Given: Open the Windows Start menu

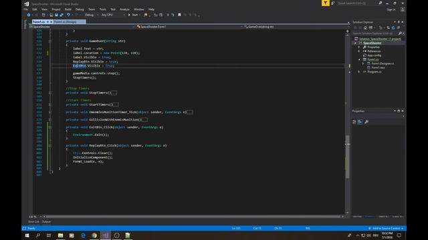Looking at the screenshot, I should (27, 235).
